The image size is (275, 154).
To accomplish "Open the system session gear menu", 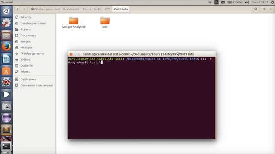I will 272,3.
